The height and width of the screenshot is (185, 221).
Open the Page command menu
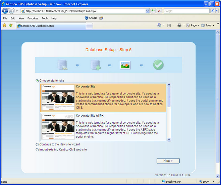point(193,25)
